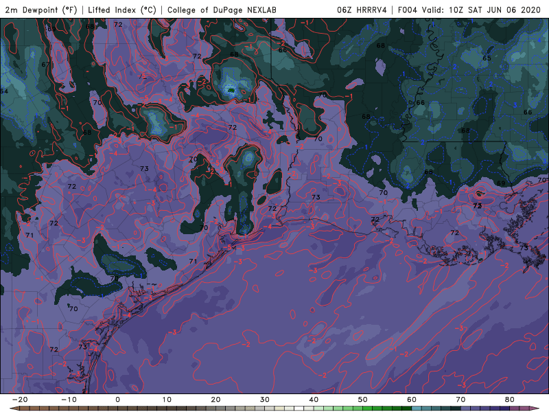Click the '30' color scale label
The width and height of the screenshot is (549, 412).
click(x=265, y=400)
